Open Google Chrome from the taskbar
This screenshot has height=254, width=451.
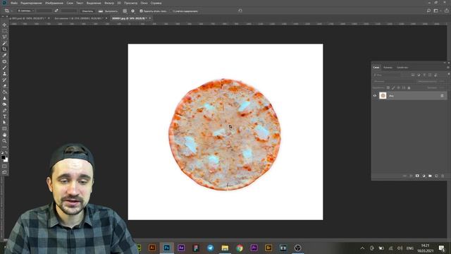click(x=240, y=248)
